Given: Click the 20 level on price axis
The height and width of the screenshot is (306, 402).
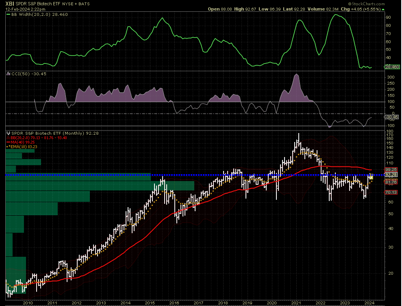Looking at the screenshot, I should click(391, 273).
